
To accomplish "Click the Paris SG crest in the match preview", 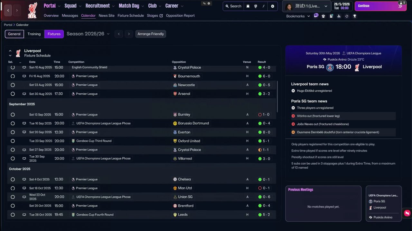I will pos(330,67).
